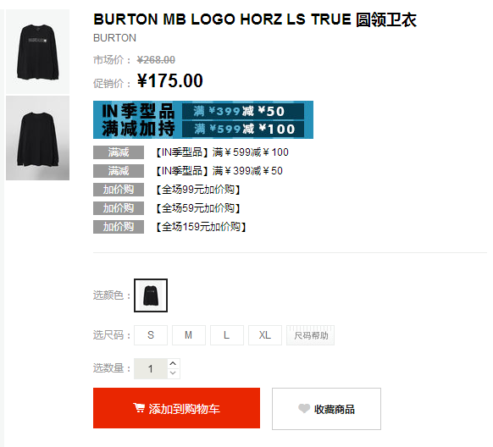Open the 满¥599减¥100 promotion link

point(222,152)
